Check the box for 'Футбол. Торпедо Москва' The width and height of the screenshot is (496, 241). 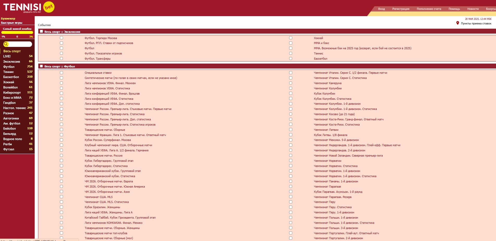tap(61, 38)
